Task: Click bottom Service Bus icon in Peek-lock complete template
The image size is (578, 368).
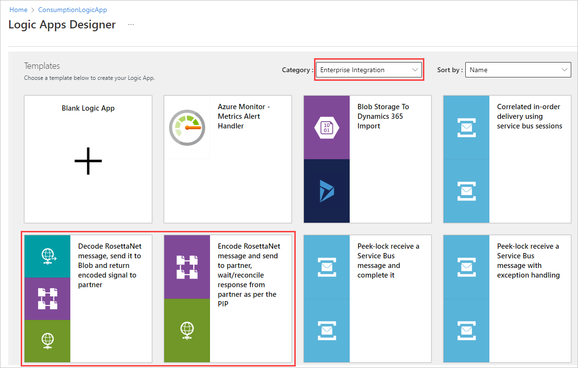Action: point(327,330)
